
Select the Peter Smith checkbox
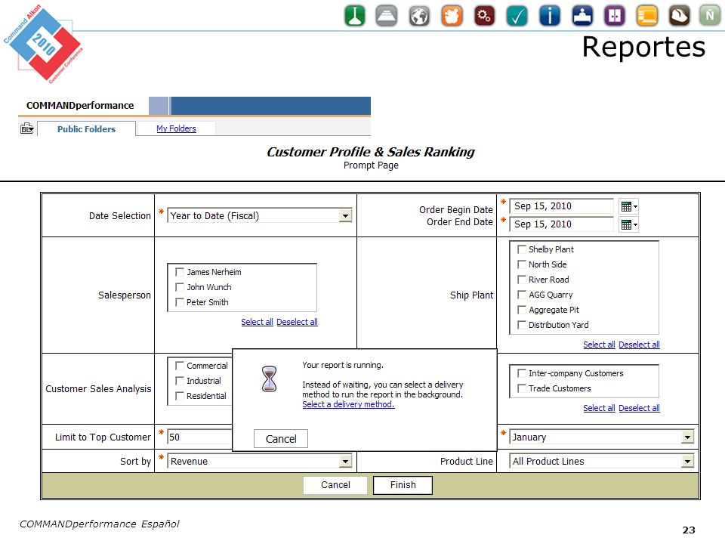tap(180, 302)
